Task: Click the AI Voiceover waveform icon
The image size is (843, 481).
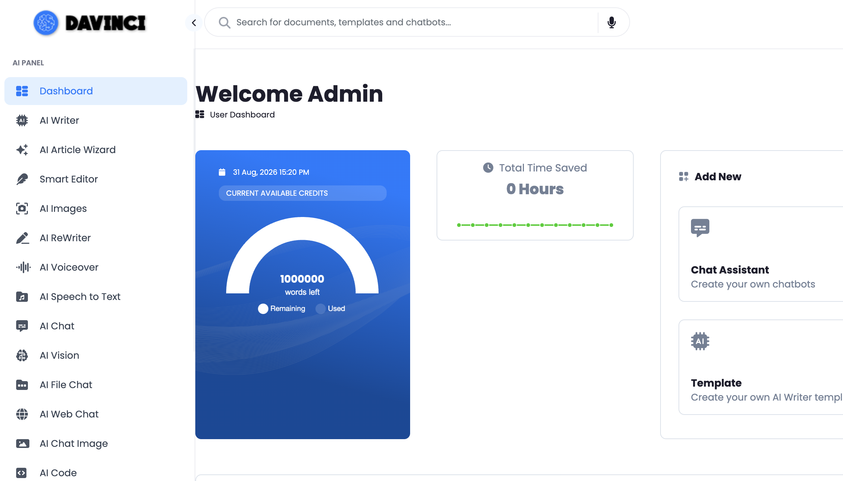Action: [x=23, y=267]
